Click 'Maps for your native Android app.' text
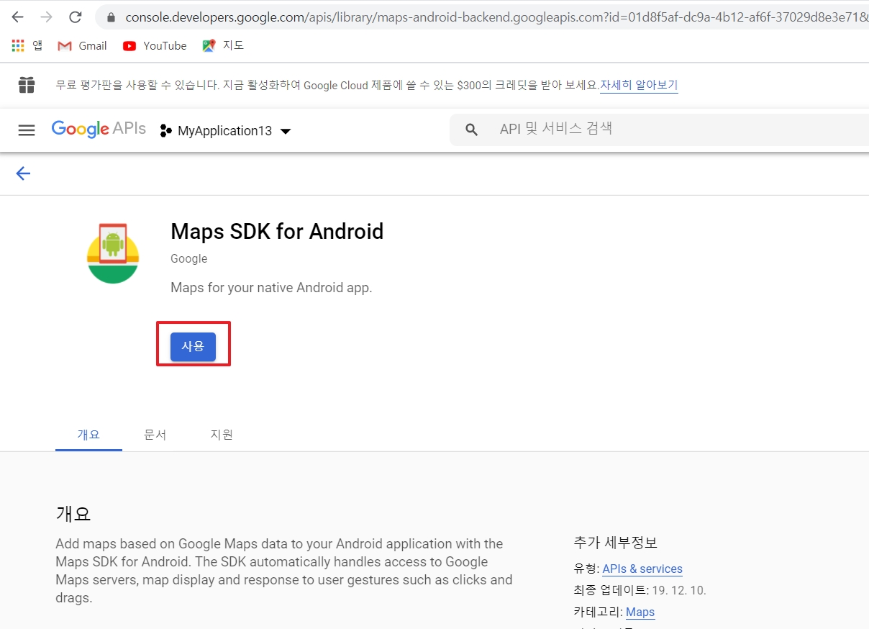The width and height of the screenshot is (869, 629). click(x=271, y=288)
